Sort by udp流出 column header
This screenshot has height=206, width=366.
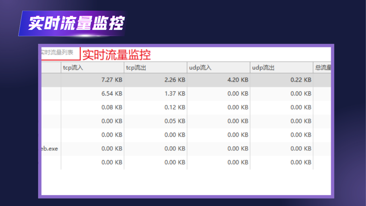coord(282,68)
